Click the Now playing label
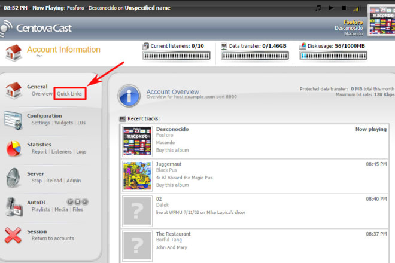Viewport: 395px width, 263px height. coord(371,129)
